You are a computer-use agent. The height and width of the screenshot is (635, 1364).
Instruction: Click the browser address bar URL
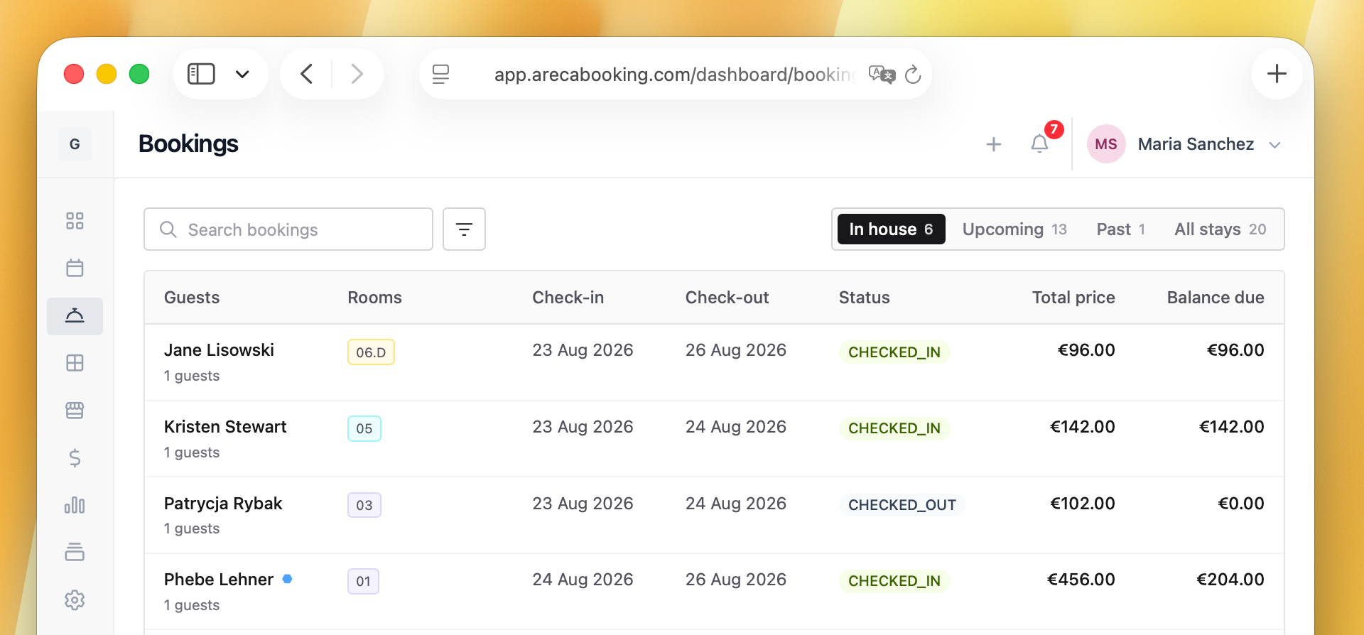point(675,74)
